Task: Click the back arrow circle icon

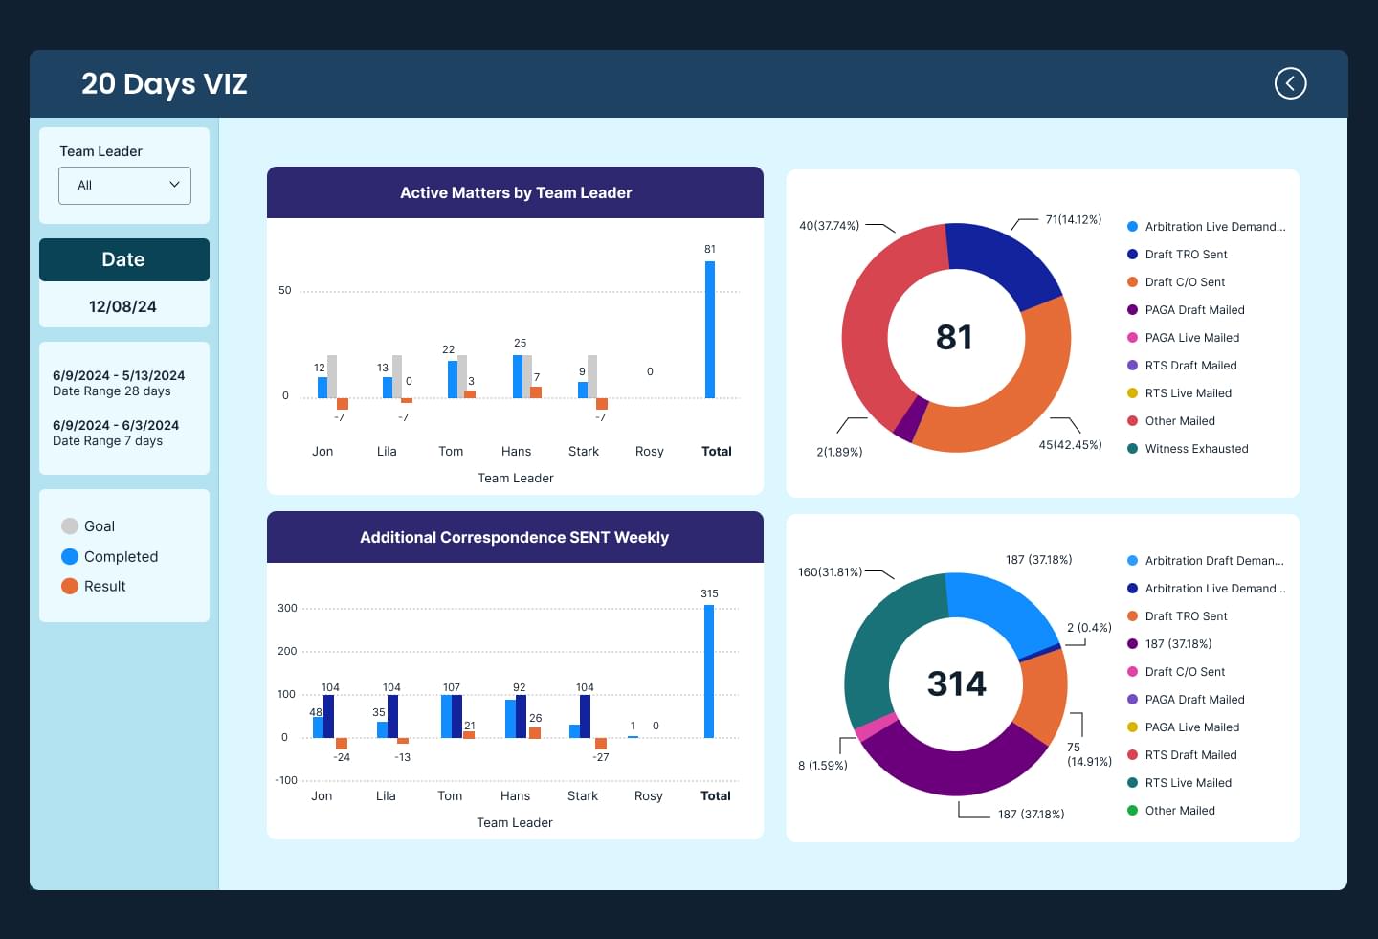Action: (1290, 83)
